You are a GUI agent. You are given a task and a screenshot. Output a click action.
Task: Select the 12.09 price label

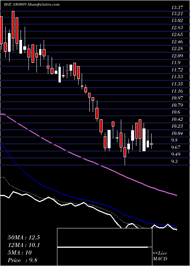click(x=177, y=55)
